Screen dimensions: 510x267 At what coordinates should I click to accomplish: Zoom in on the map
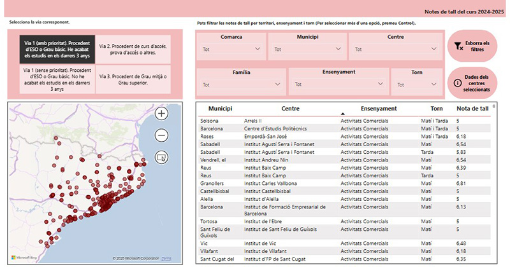point(161,114)
